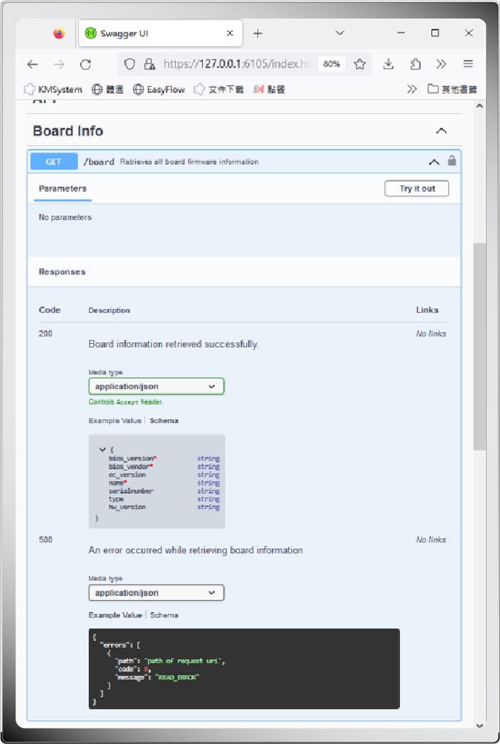Viewport: 500px width, 744px height.
Task: Click the shield tracking protection icon
Action: point(130,64)
